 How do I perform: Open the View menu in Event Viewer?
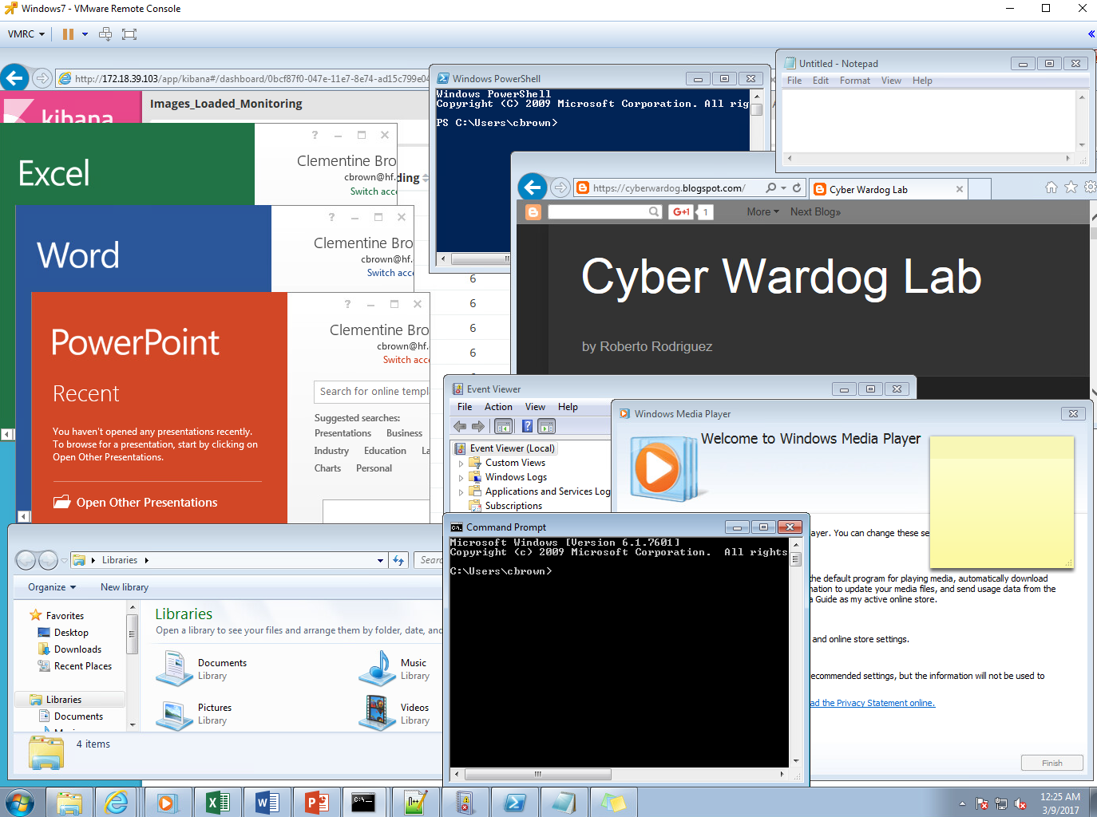[x=535, y=407]
